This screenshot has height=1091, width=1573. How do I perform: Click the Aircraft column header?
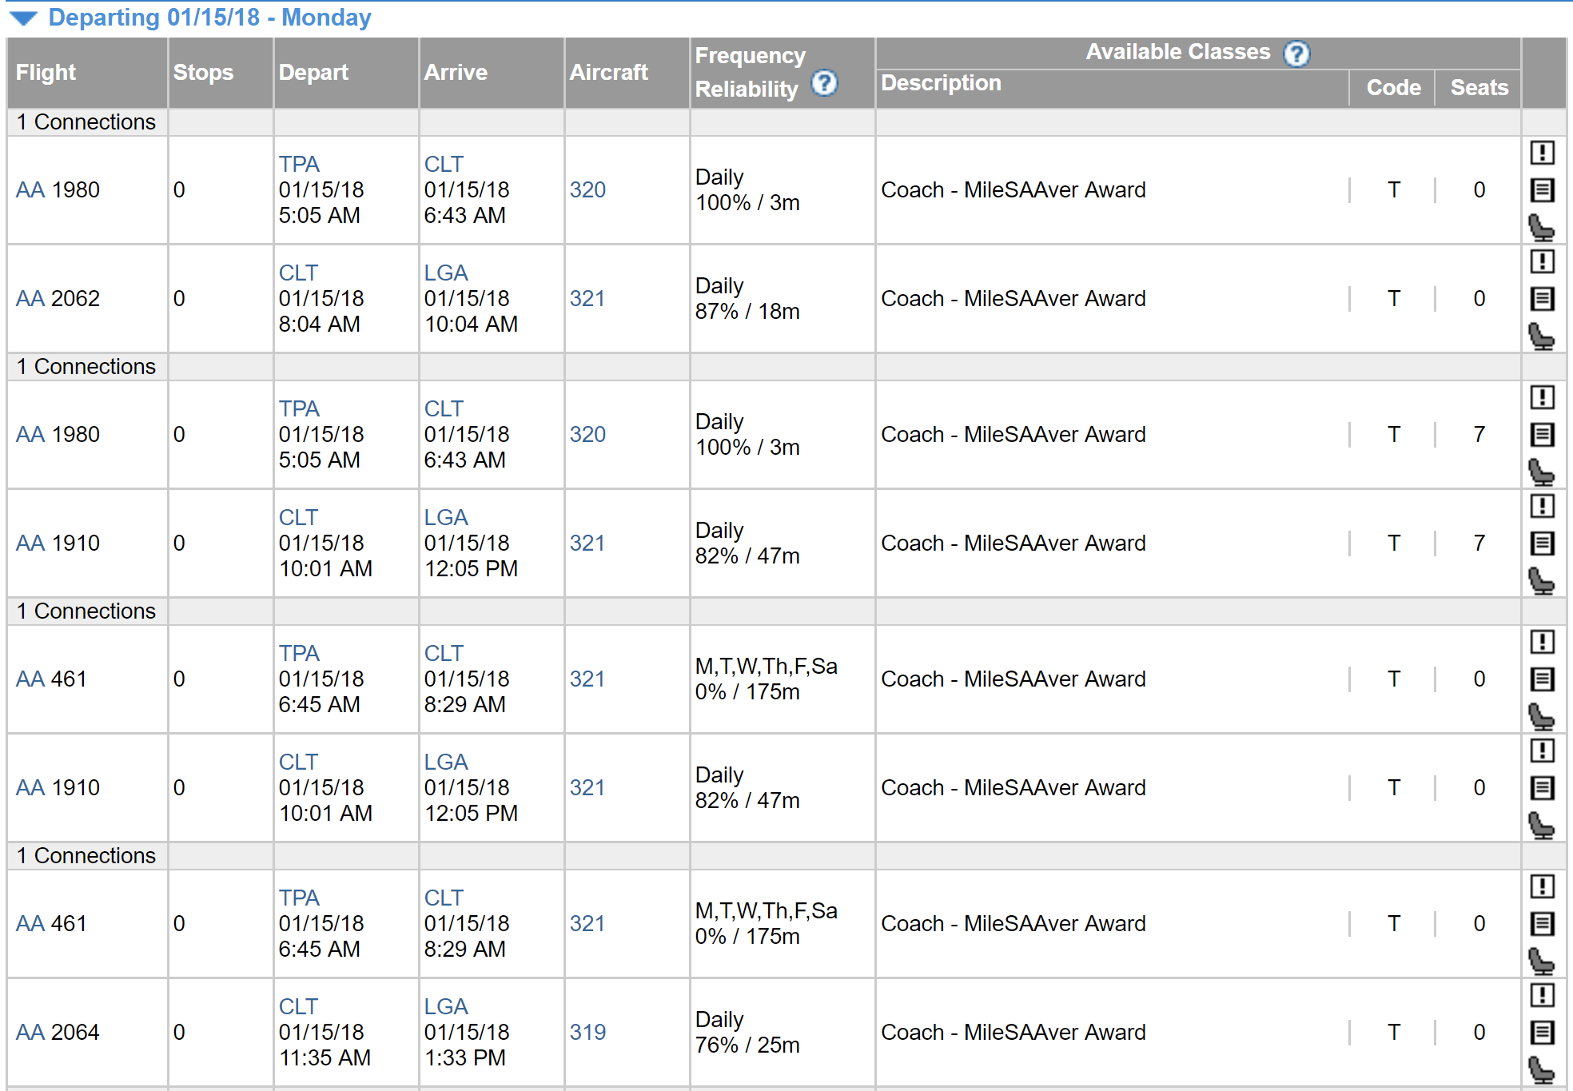coord(608,73)
